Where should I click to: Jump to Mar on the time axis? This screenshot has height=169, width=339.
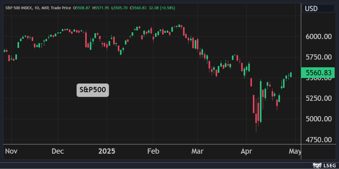pos(197,151)
